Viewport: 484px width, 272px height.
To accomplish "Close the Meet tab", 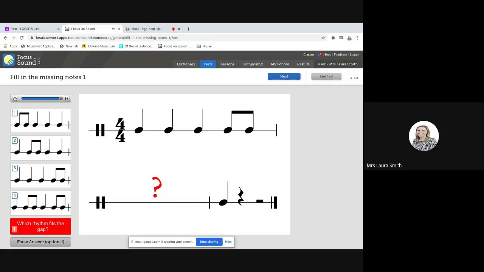I will 179,29.
